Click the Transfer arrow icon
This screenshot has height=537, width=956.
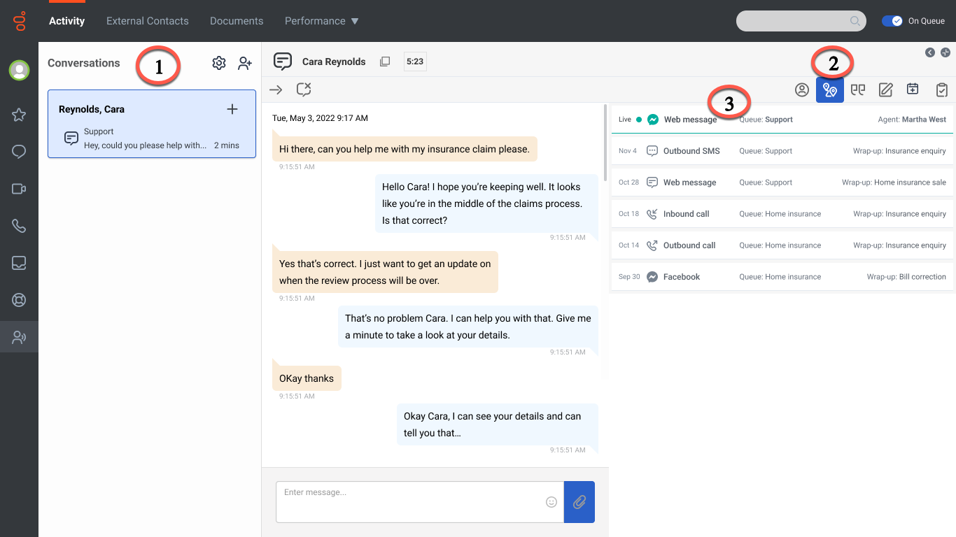[x=275, y=89]
